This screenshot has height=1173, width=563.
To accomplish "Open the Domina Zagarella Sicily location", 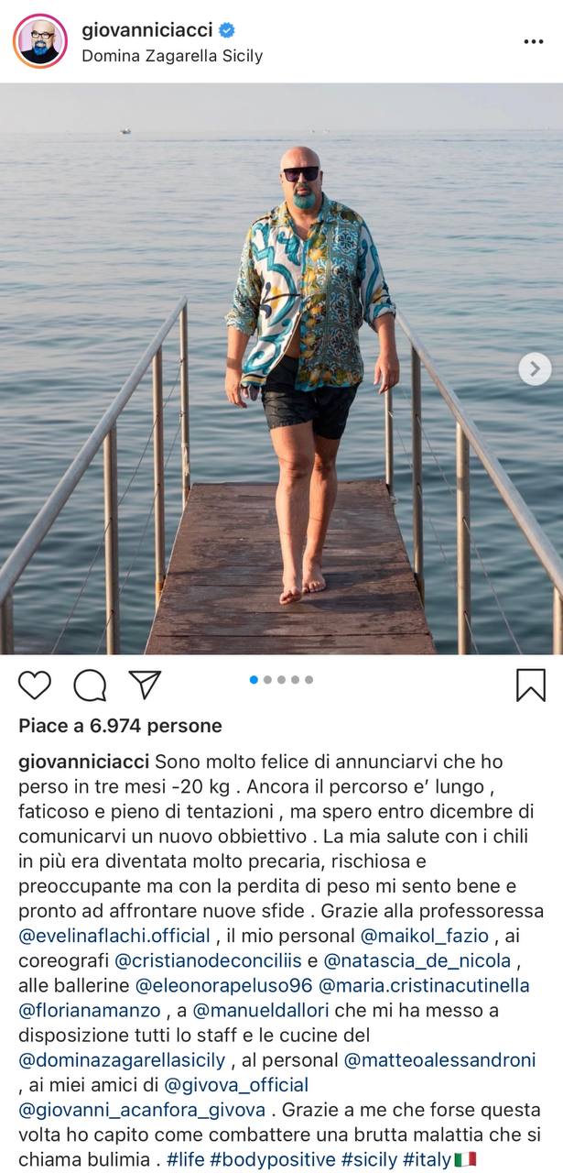I will (x=172, y=56).
